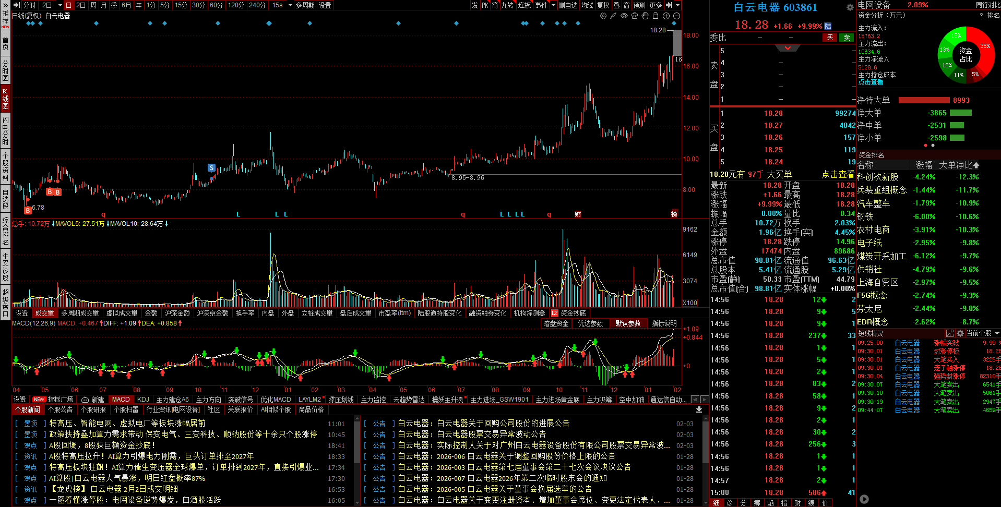Select 筹 tab at bottom of trade list
This screenshot has height=507, width=1001.
757,503
